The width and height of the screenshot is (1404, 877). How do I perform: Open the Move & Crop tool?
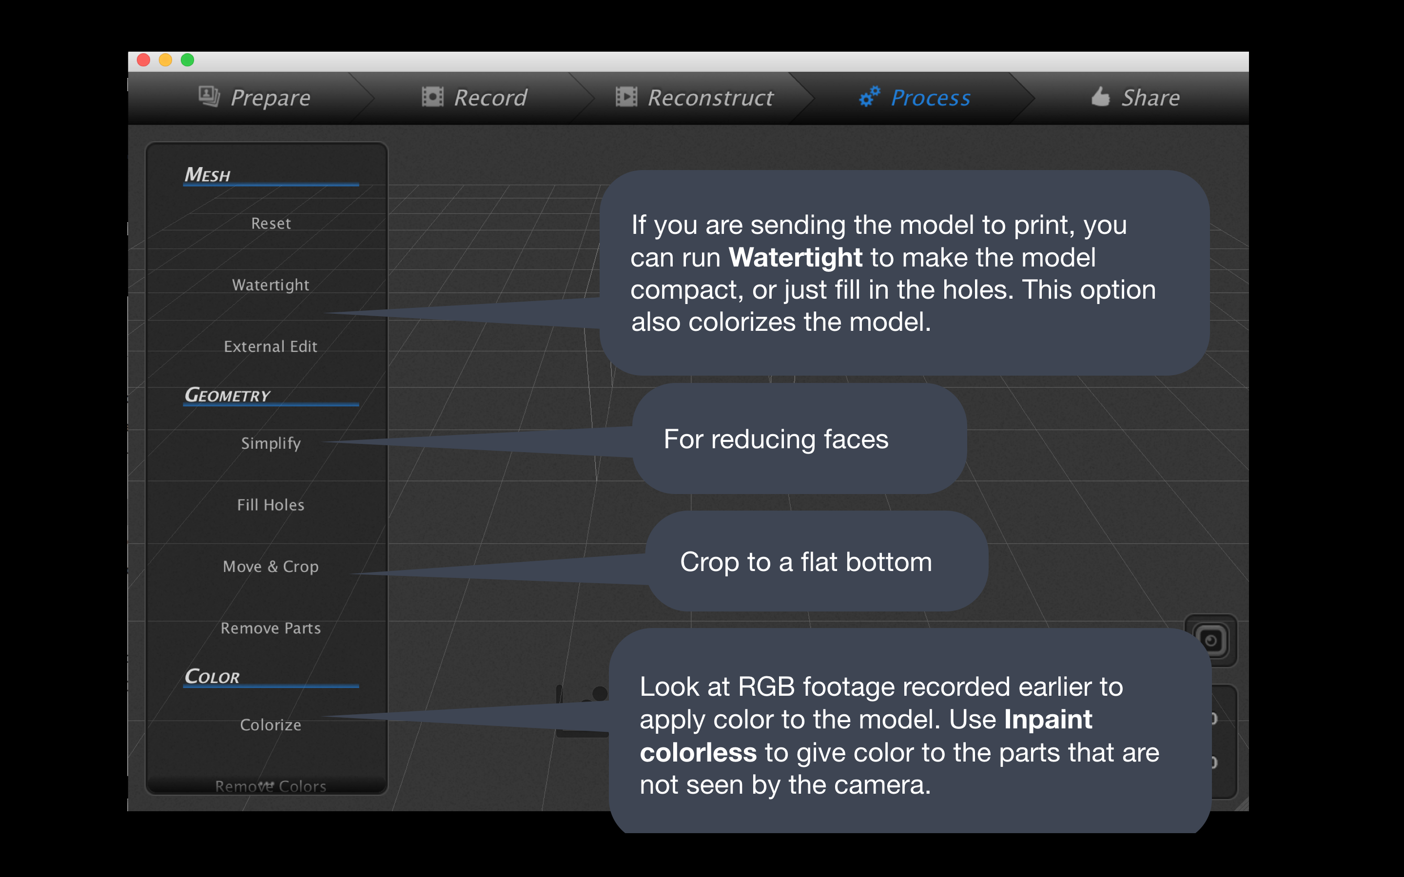(271, 566)
